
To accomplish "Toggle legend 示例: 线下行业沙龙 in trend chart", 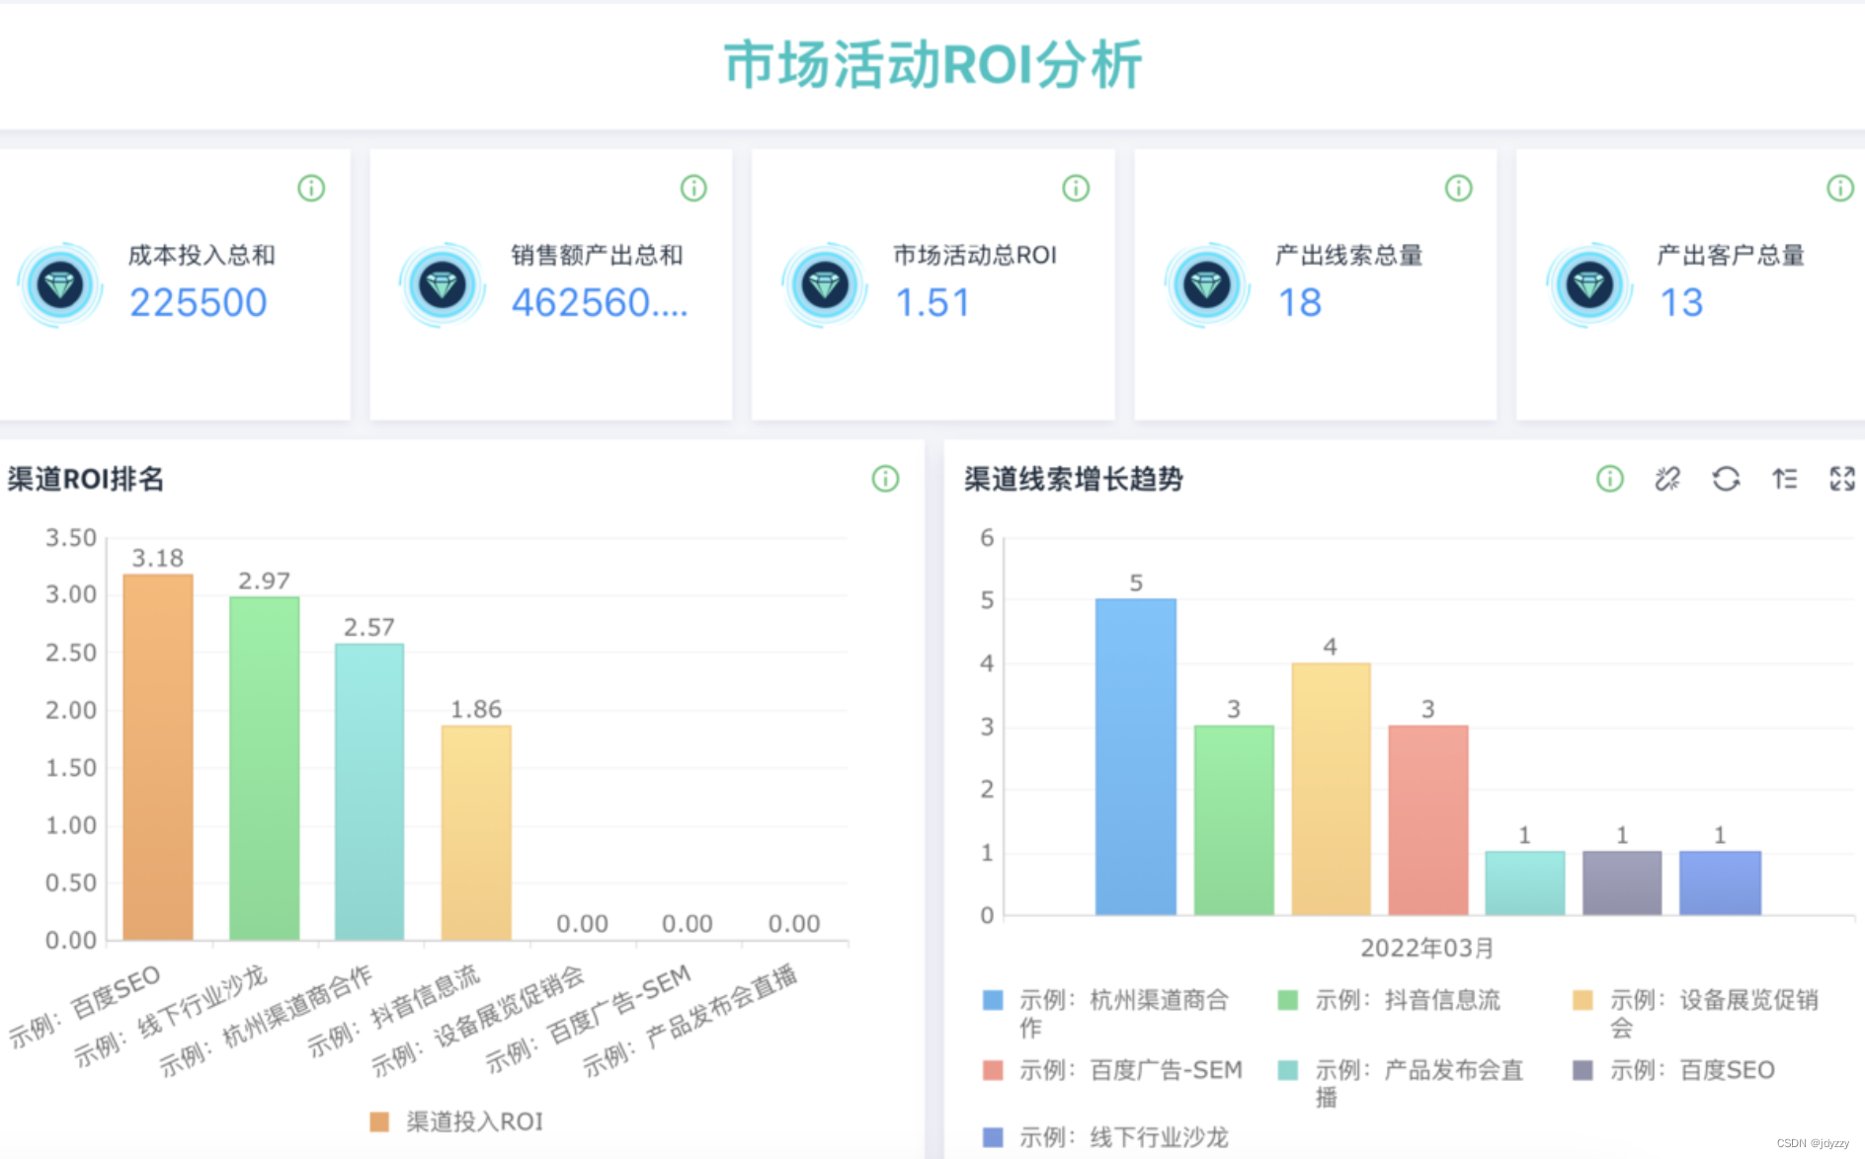I will (1105, 1137).
